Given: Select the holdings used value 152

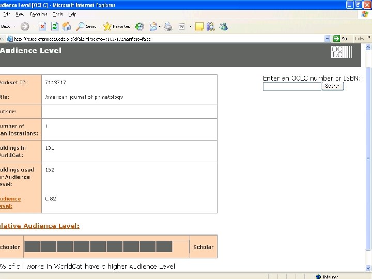Looking at the screenshot, I should point(50,169).
